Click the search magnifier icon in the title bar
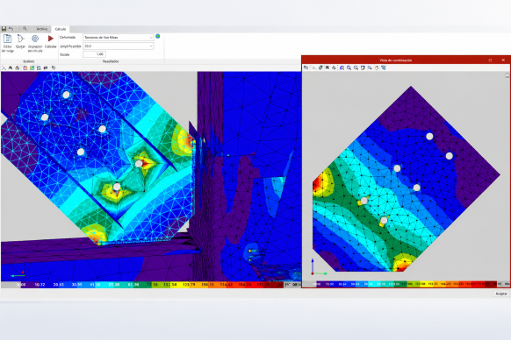 25,29
